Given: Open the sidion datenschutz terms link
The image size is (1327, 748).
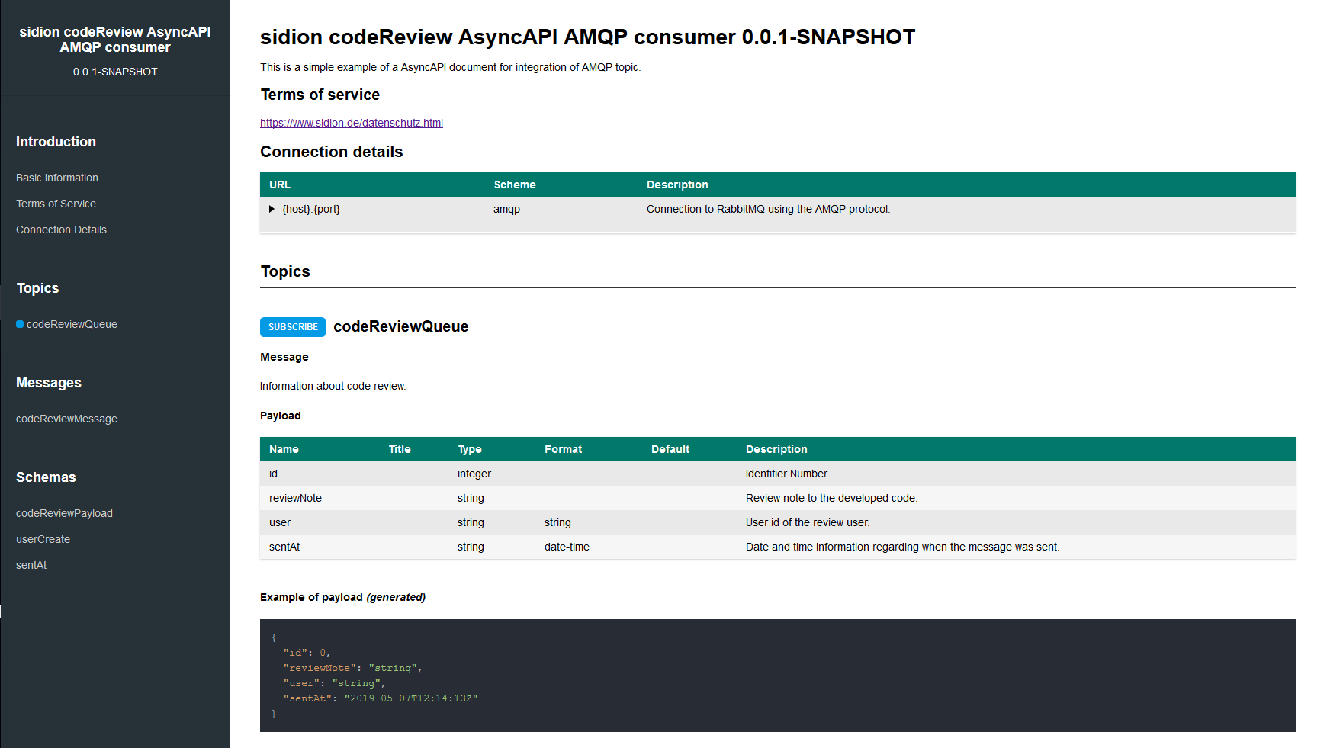Looking at the screenshot, I should pos(351,123).
